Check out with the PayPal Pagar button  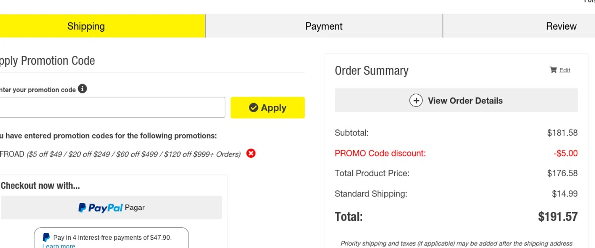pyautogui.click(x=111, y=207)
